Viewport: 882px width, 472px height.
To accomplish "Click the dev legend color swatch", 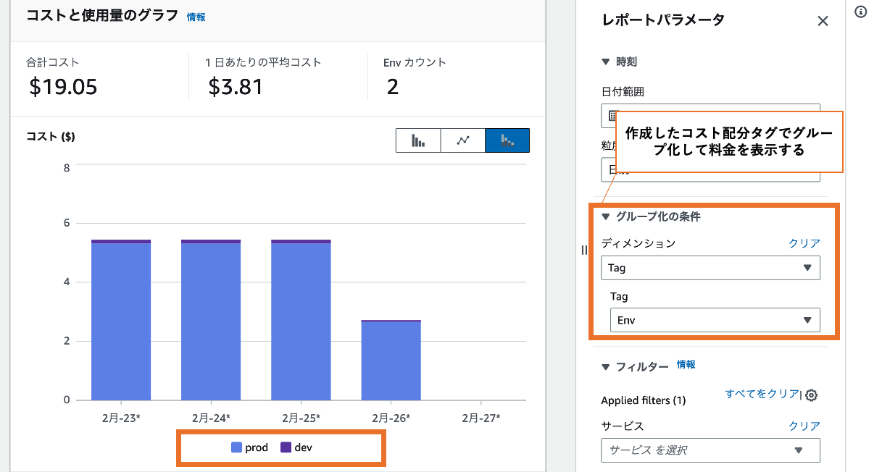I will [286, 448].
